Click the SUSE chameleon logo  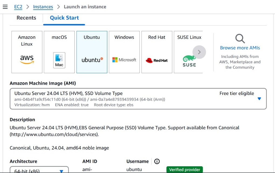189,61
